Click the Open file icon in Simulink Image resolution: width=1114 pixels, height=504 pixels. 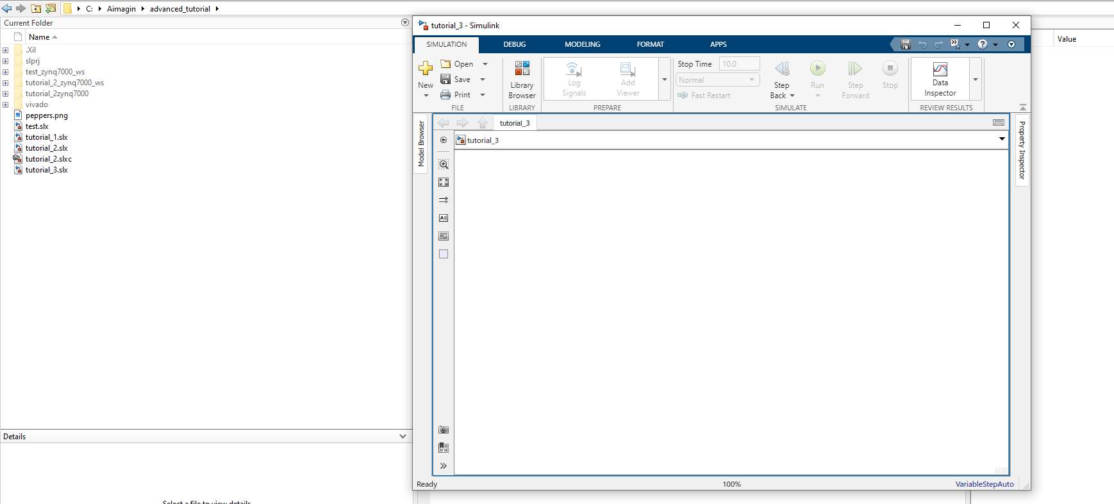[x=445, y=64]
